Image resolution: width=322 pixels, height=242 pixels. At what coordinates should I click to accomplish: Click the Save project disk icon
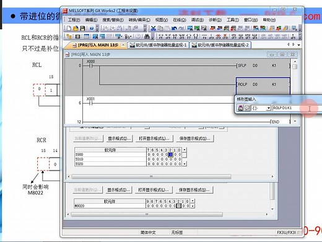click(x=82, y=28)
